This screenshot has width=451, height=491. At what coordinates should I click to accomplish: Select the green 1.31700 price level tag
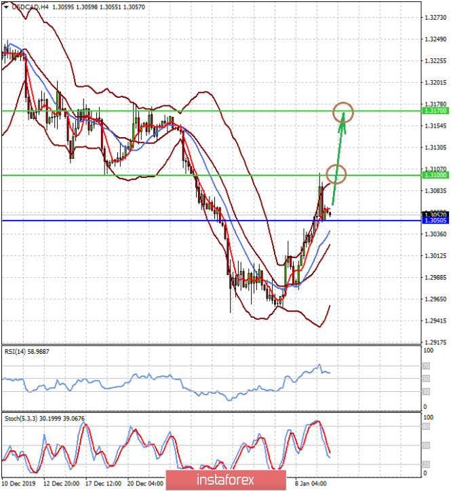pyautogui.click(x=435, y=111)
